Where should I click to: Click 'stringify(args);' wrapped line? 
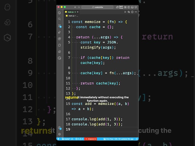coord(98,47)
